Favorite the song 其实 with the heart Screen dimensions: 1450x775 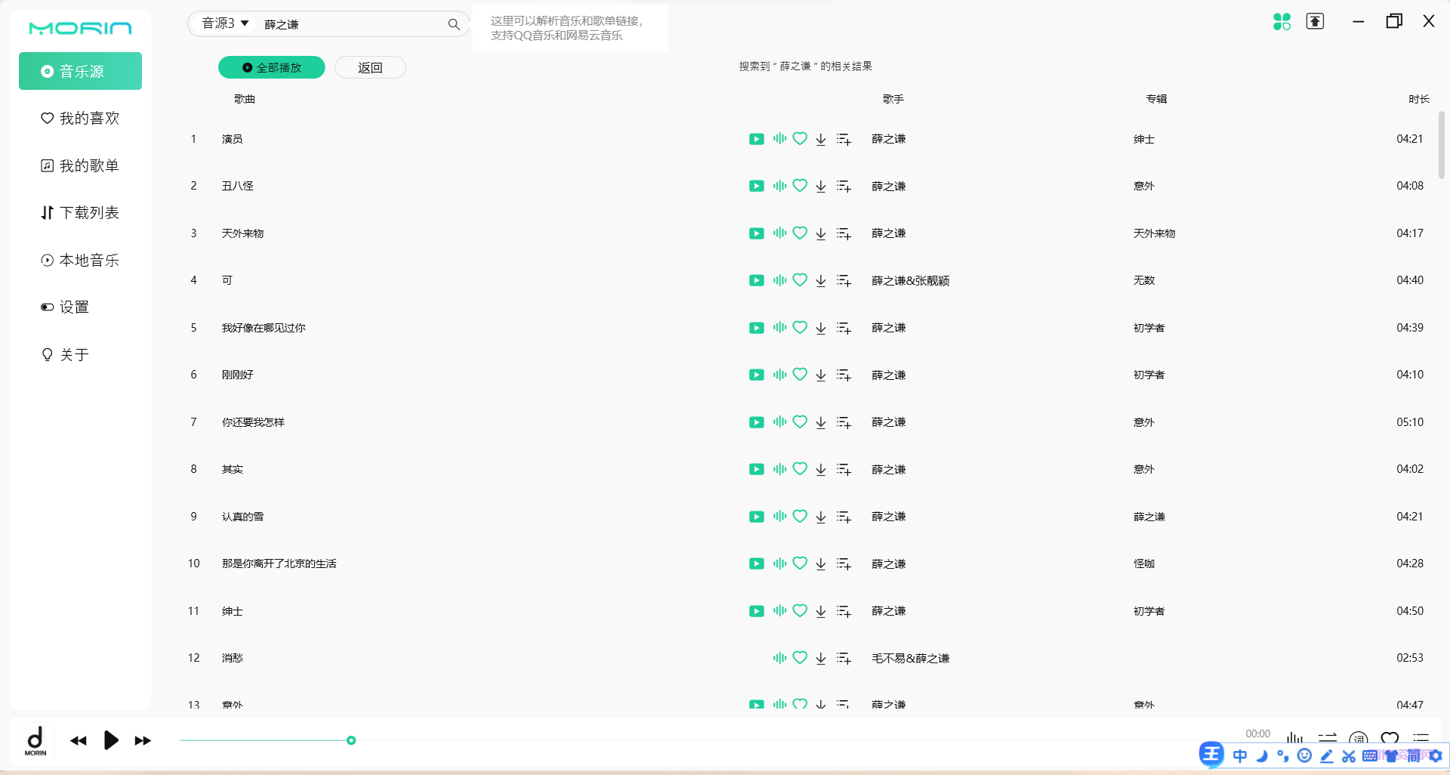(x=800, y=468)
